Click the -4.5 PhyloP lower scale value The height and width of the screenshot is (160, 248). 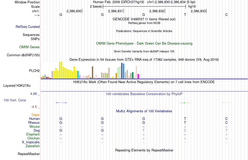tap(34, 107)
